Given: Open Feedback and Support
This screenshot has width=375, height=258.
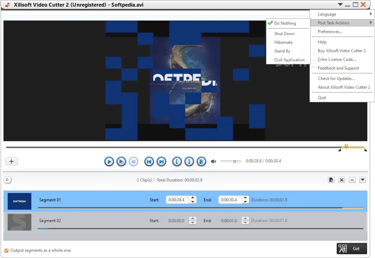Looking at the screenshot, I should coord(342,68).
